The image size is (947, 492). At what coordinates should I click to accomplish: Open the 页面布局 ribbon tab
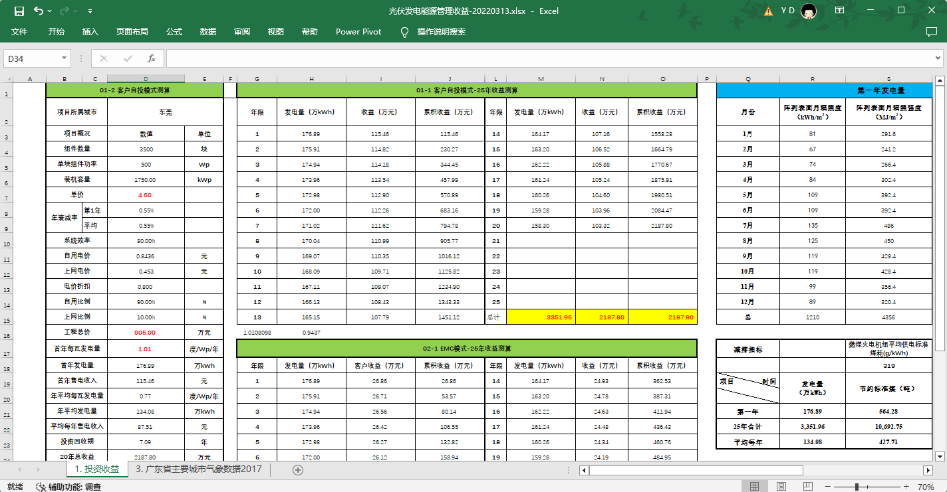pos(132,32)
